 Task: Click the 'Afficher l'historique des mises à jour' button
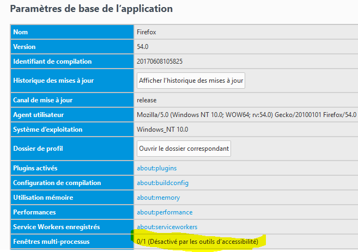[x=191, y=81]
